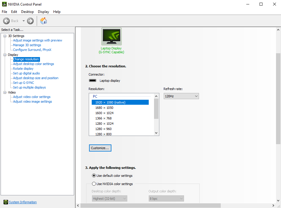Screen dimensions: 281x208
Task: Select Change resolution task
Action: [26, 59]
